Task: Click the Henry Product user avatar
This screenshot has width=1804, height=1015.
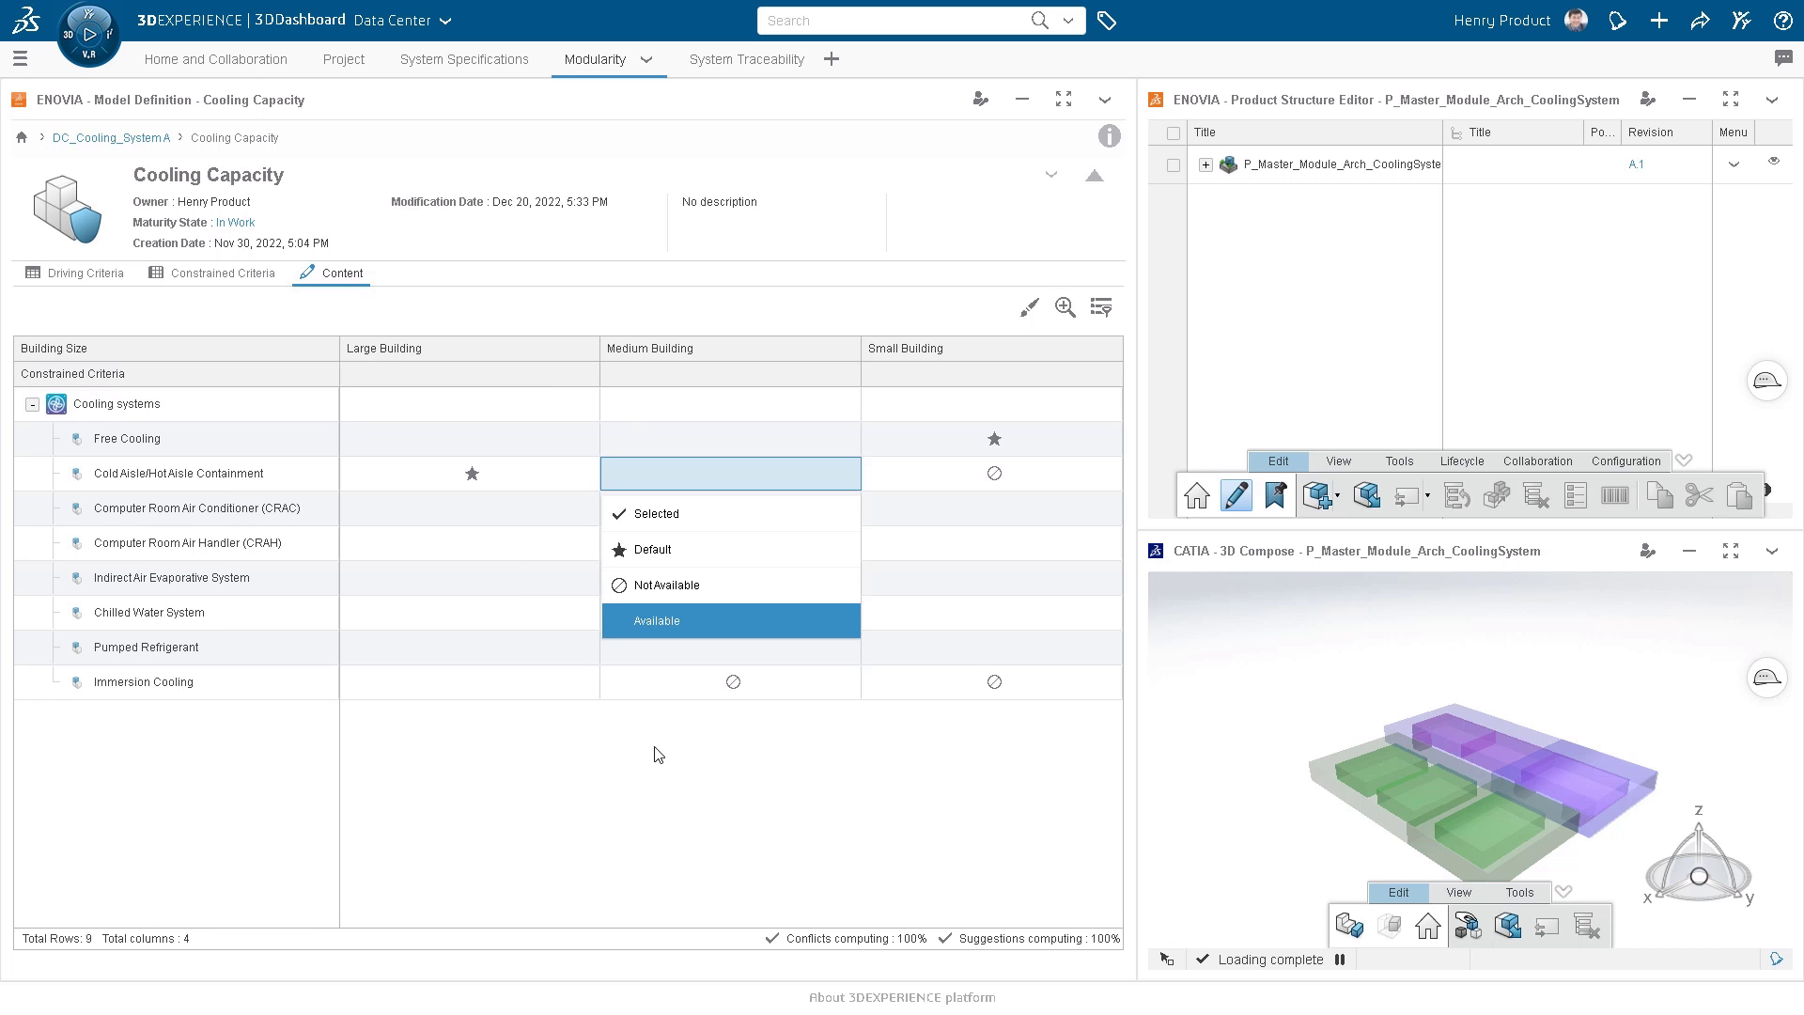Action: tap(1576, 21)
